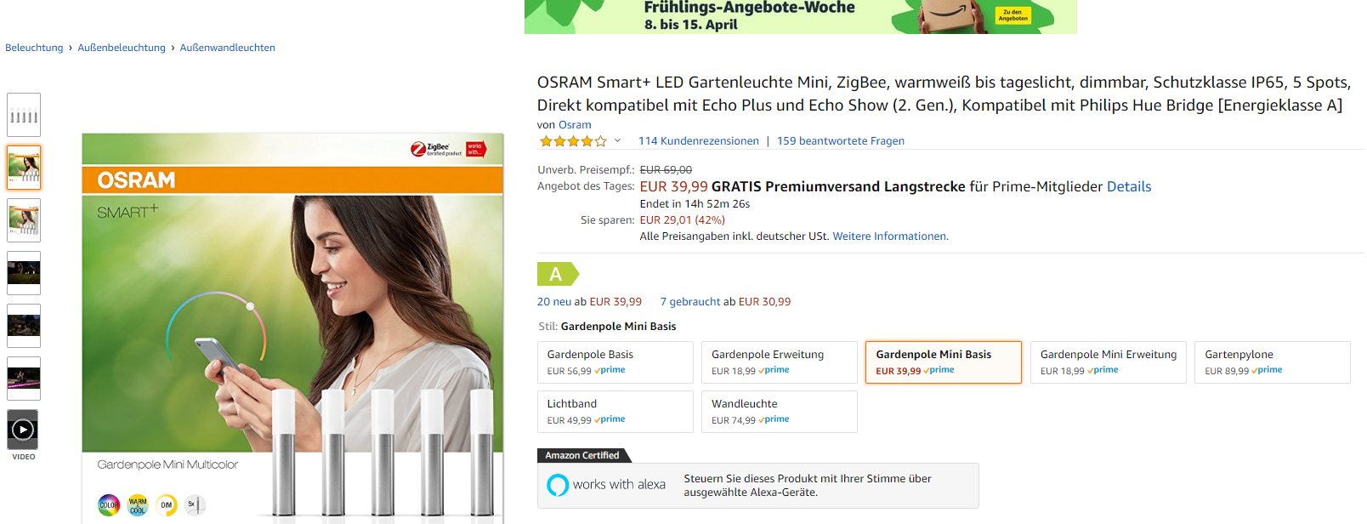This screenshot has height=524, width=1367.
Task: Click the star rating icons
Action: click(x=574, y=141)
